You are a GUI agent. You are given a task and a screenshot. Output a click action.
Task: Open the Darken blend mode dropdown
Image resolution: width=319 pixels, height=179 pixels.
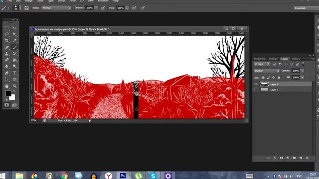(267, 71)
